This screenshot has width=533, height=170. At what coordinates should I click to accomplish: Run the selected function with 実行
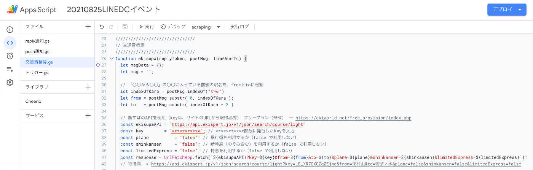(146, 27)
